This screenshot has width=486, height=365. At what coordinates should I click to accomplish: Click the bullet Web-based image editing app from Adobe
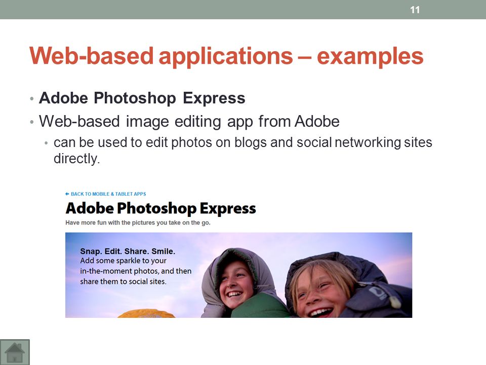click(189, 121)
